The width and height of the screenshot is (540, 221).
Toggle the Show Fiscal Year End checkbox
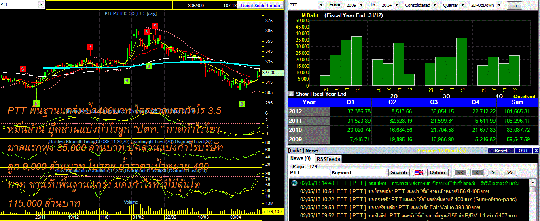291,94
